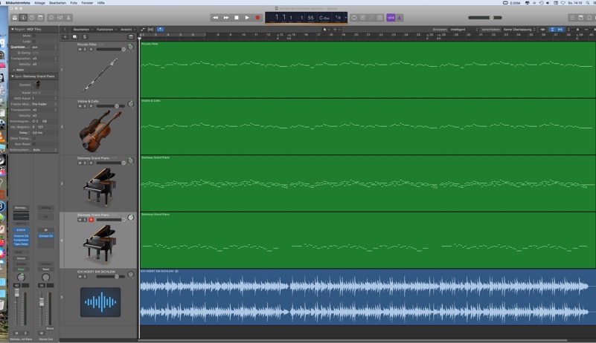Screen dimensions: 596x343
Task: Toggle the blue catch playhead button
Action: [160, 29]
